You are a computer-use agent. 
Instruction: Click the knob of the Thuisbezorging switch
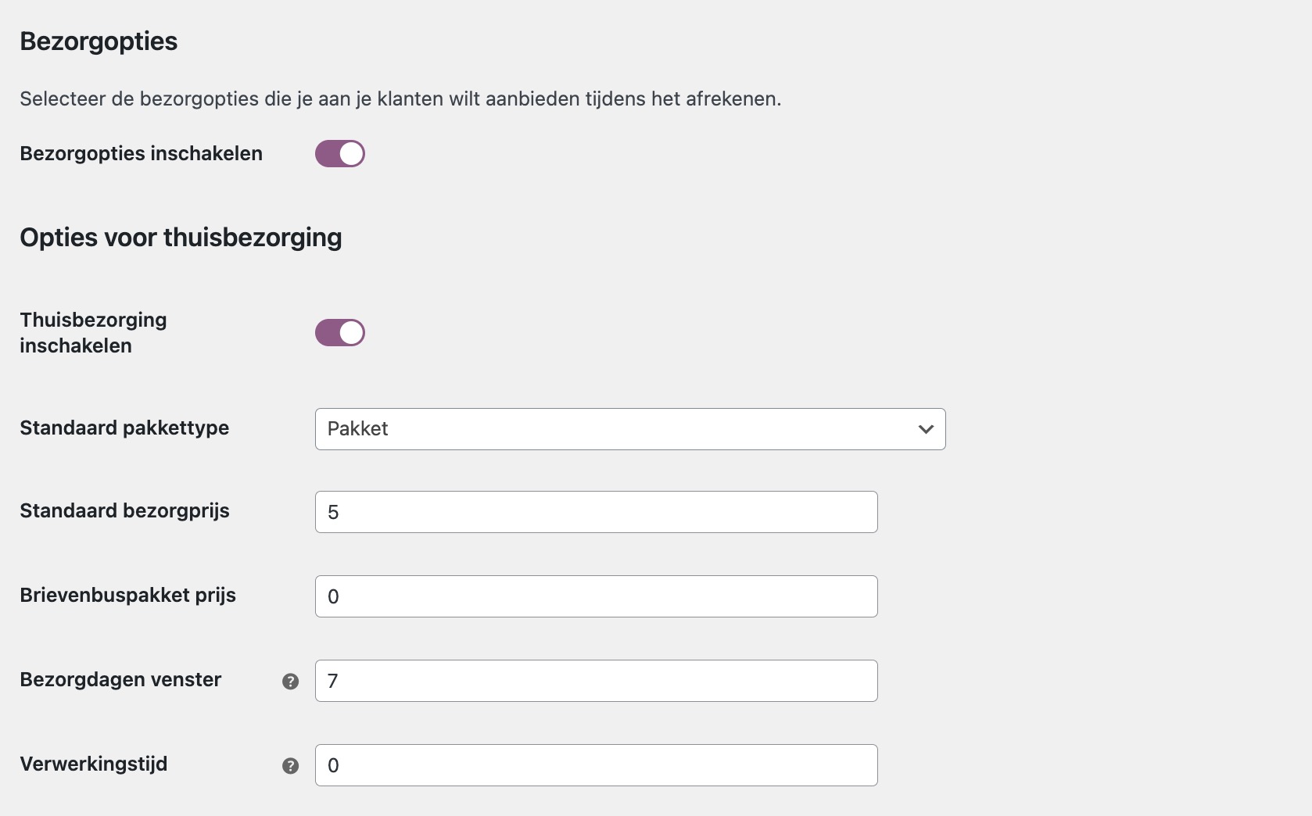[x=351, y=332]
